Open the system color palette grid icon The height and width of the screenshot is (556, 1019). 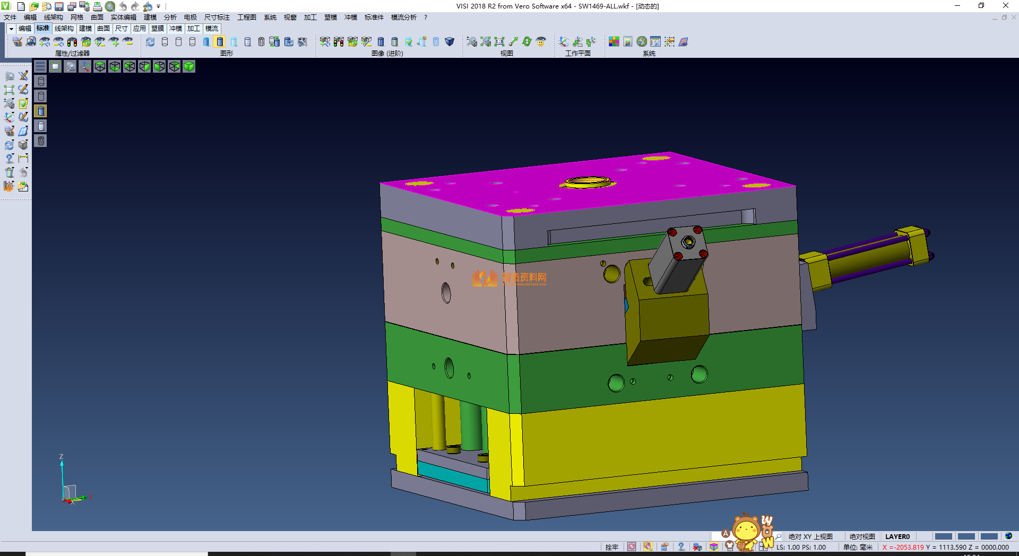[614, 41]
